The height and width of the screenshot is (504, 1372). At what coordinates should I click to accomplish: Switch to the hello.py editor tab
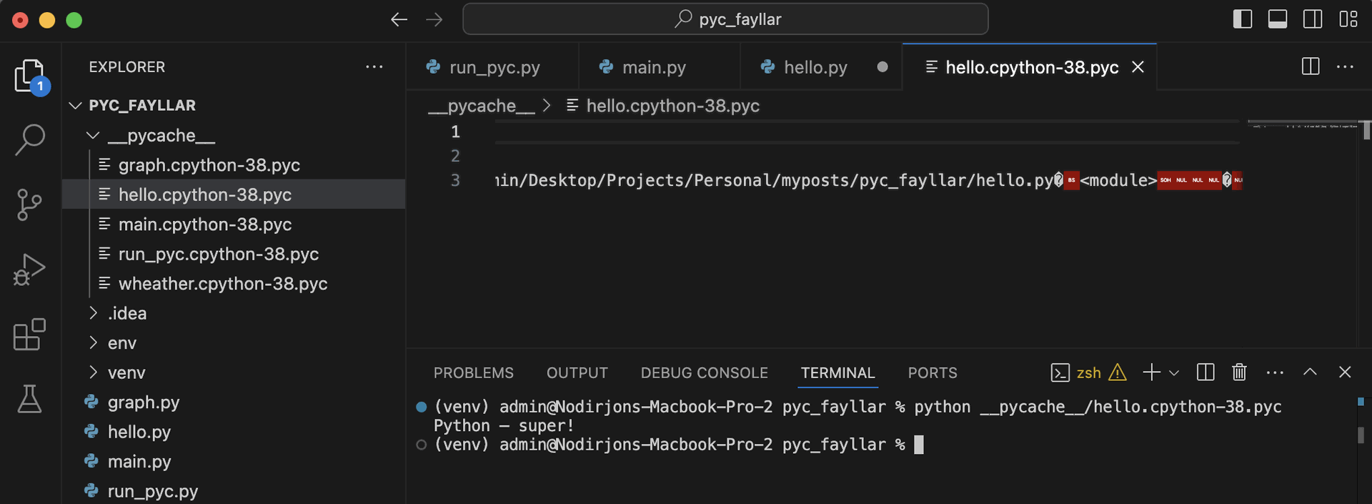pos(821,66)
